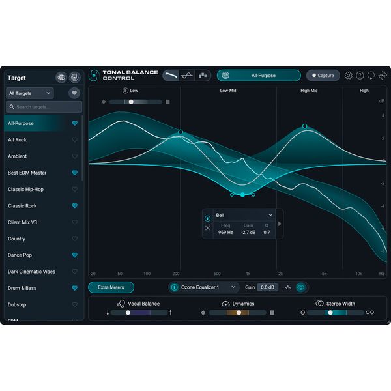Click the Search targets input field
The image size is (391, 391).
tap(44, 107)
